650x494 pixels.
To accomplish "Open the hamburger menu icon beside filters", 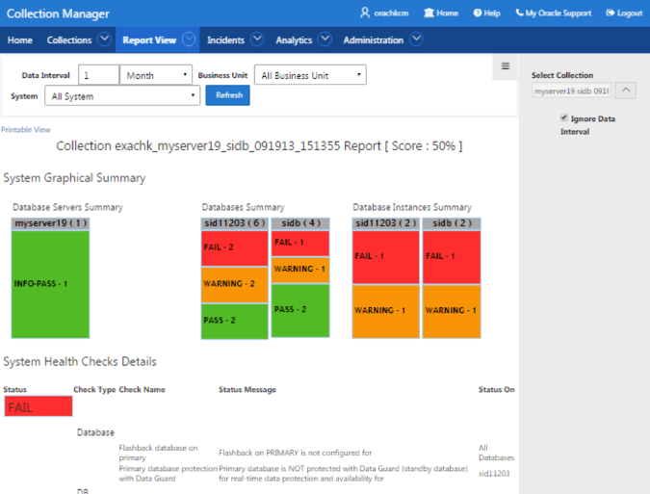I will [x=506, y=66].
